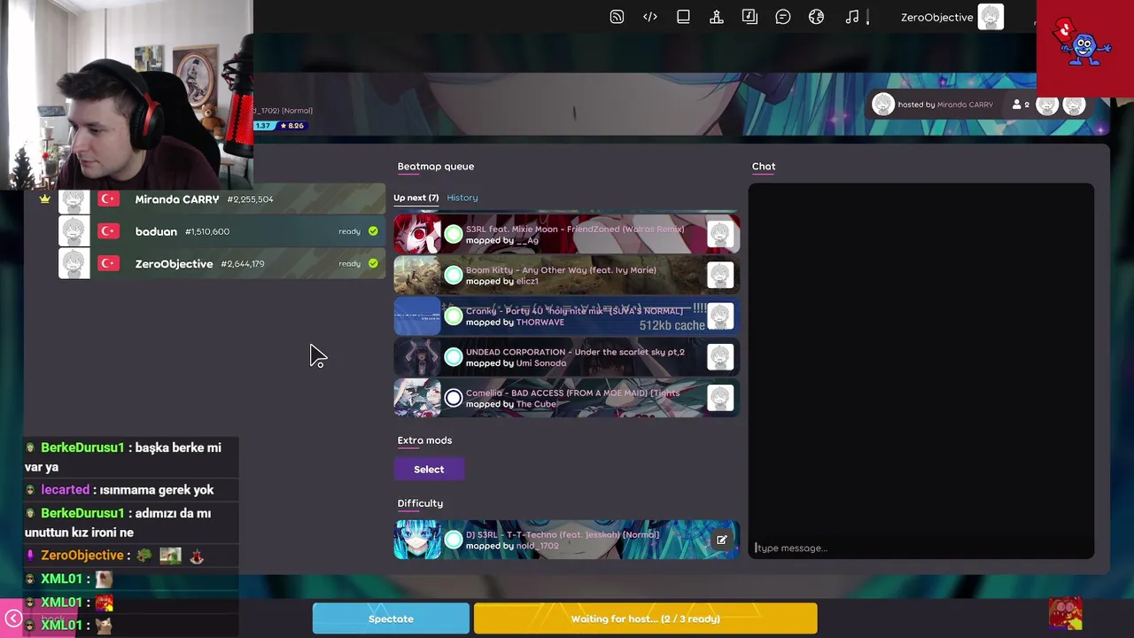
Task: Open mapper link __Ag
Action: click(527, 240)
